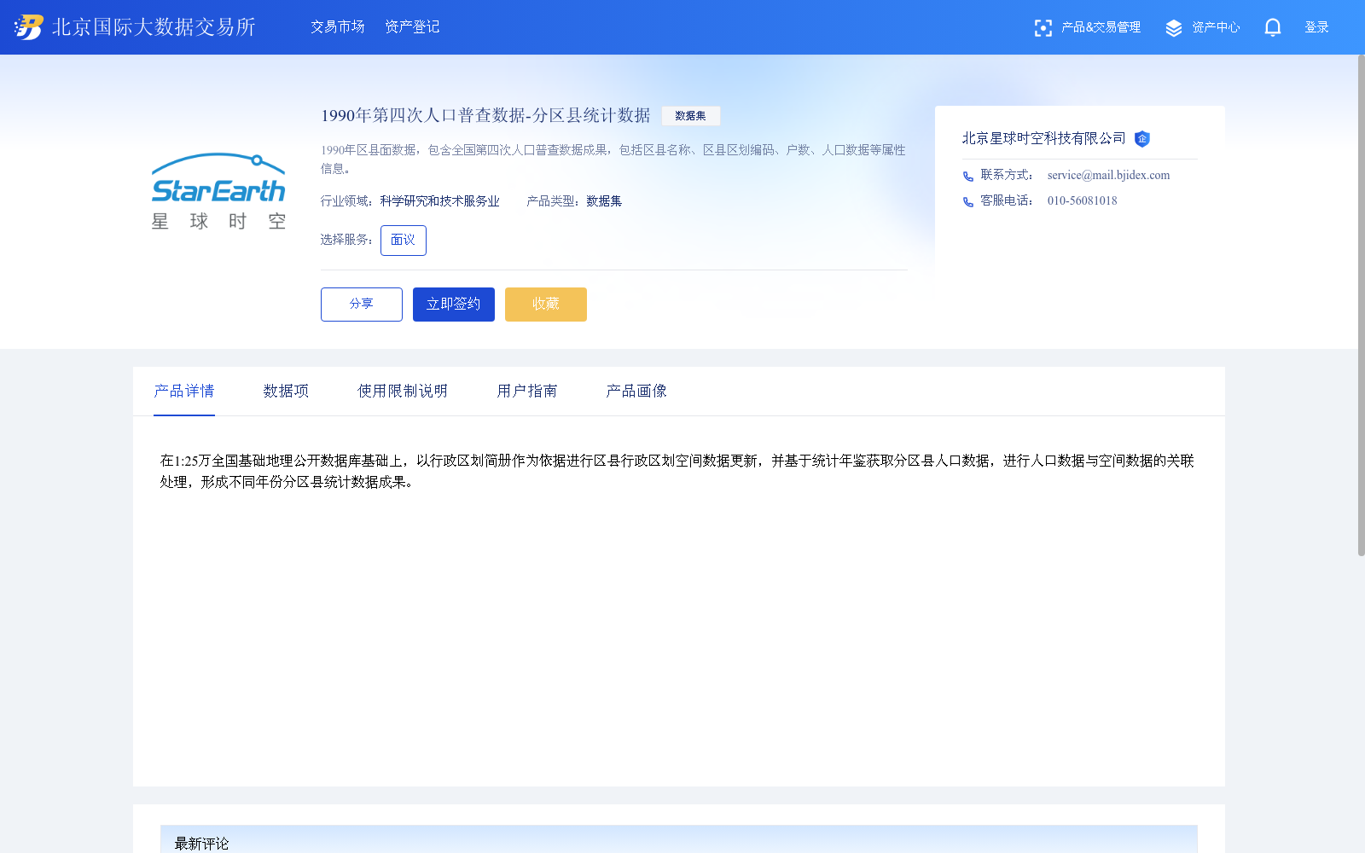
Task: Click the phone icon next to 联系方式
Action: tap(967, 177)
